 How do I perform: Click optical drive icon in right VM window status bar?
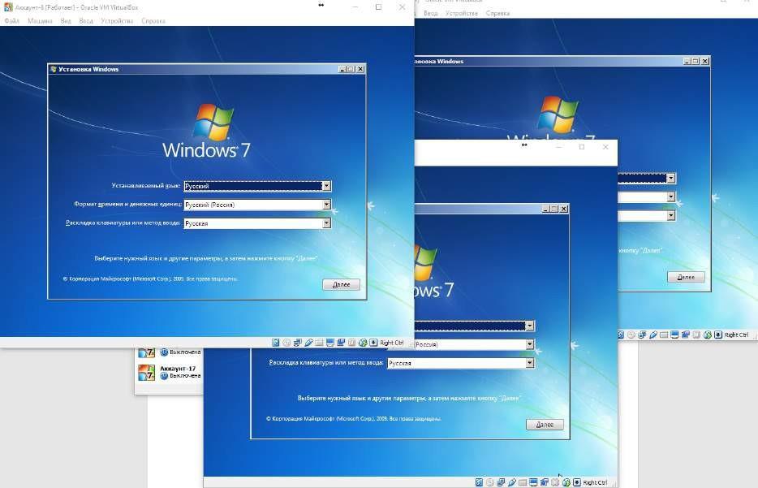631,335
